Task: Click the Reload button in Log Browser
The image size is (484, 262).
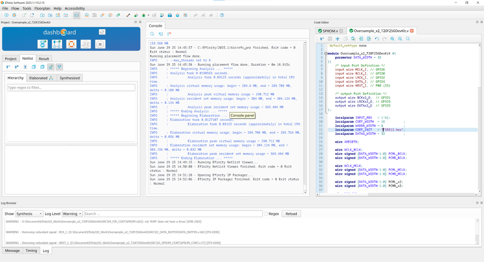Action: tap(291, 214)
